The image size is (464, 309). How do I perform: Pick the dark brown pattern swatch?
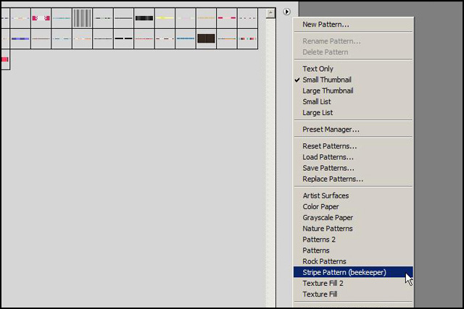[x=206, y=38]
